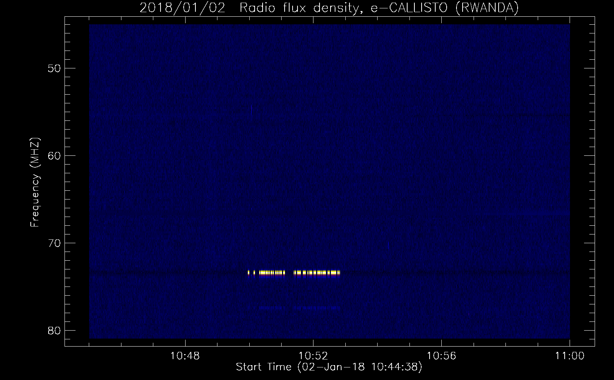Click the "Frequency (MHZ)" axis label
This screenshot has height=380, width=614.
35,183
